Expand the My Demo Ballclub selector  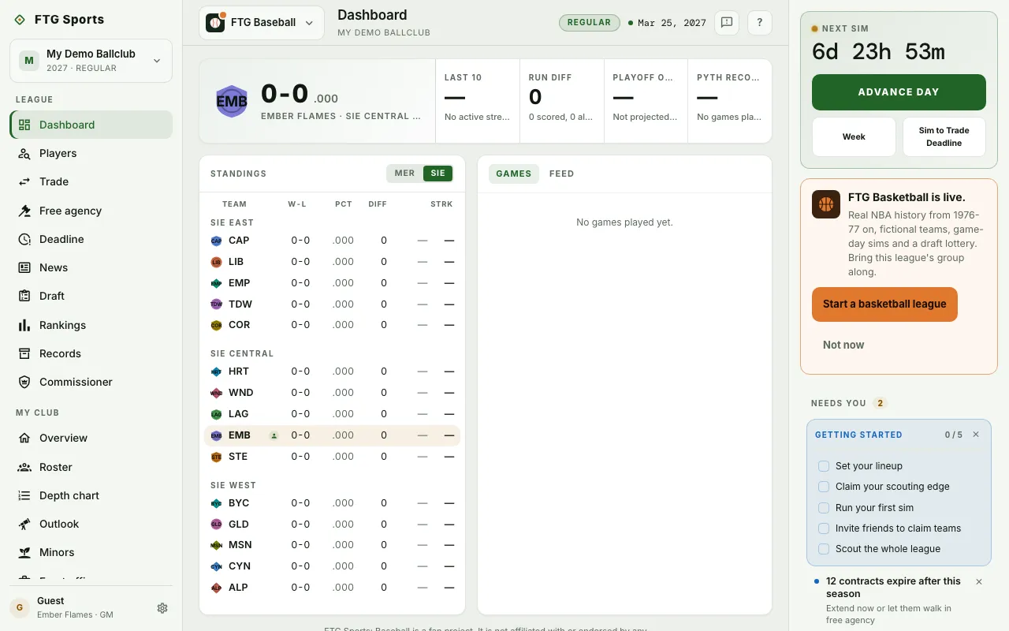91,61
